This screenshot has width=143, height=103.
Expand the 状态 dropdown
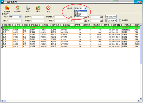pyautogui.click(x=20, y=17)
